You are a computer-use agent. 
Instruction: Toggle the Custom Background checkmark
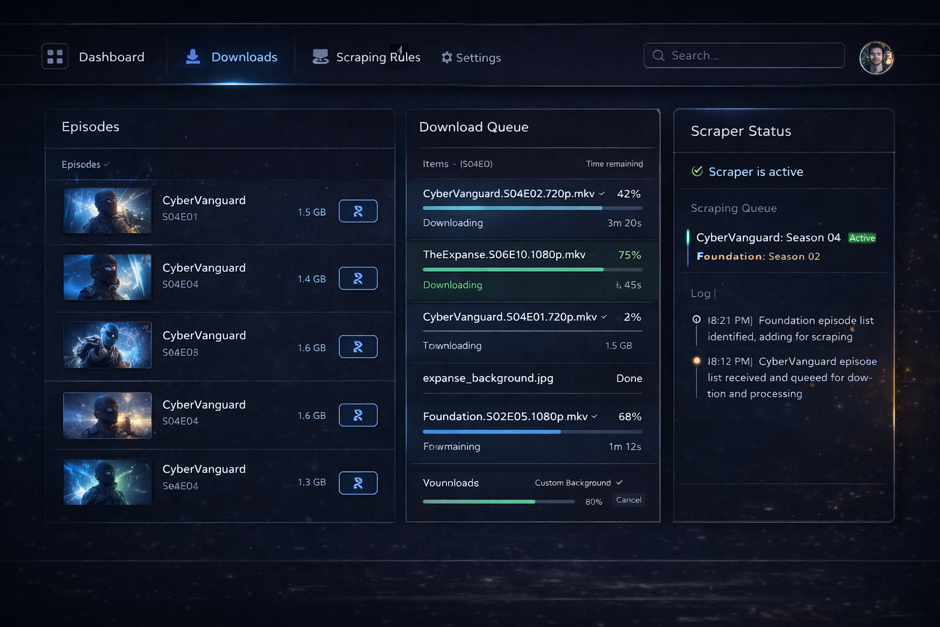pyautogui.click(x=619, y=482)
